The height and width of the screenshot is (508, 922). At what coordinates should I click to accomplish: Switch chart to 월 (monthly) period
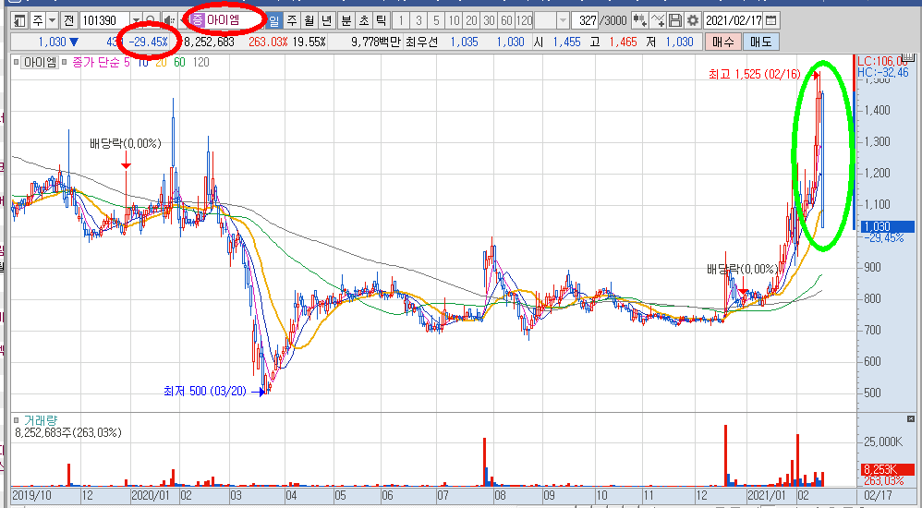pos(309,19)
